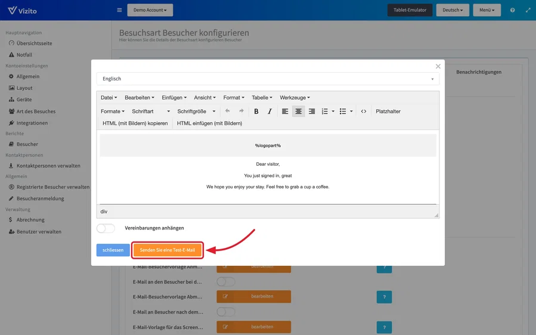Open the Schriftgröße dropdown
This screenshot has height=335, width=536.
click(196, 111)
